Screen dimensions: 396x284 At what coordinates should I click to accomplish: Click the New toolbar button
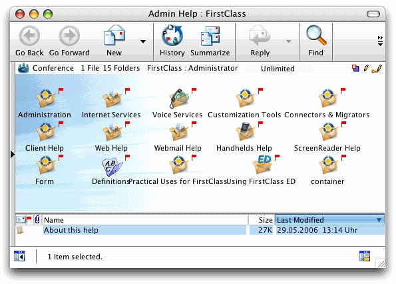pos(114,41)
